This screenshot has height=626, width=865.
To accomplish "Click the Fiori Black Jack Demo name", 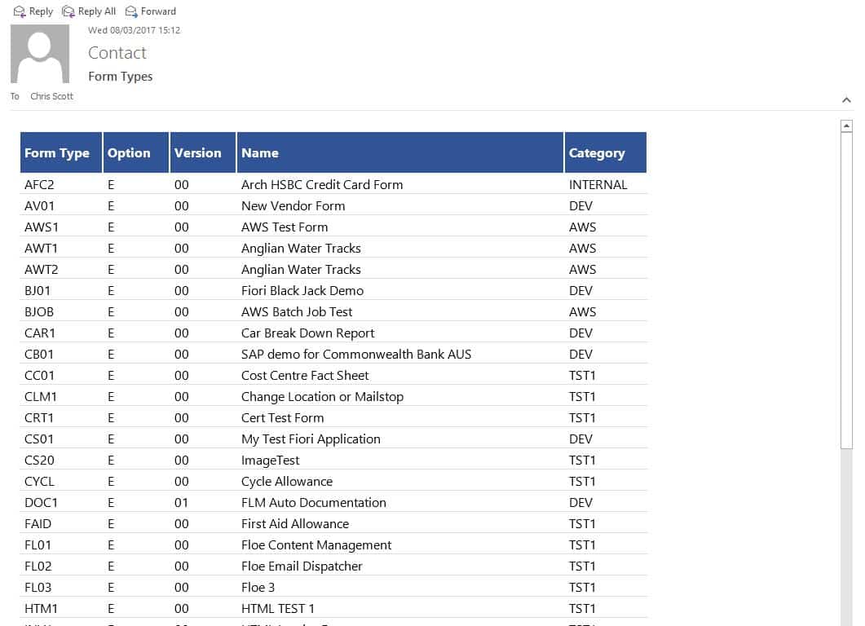I will tap(302, 291).
